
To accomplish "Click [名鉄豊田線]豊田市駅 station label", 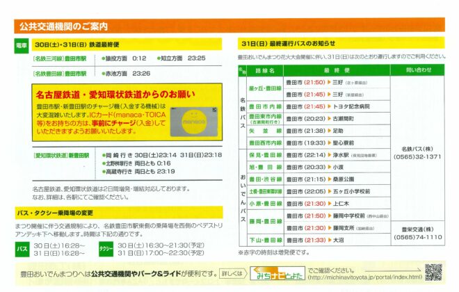I will (60, 74).
